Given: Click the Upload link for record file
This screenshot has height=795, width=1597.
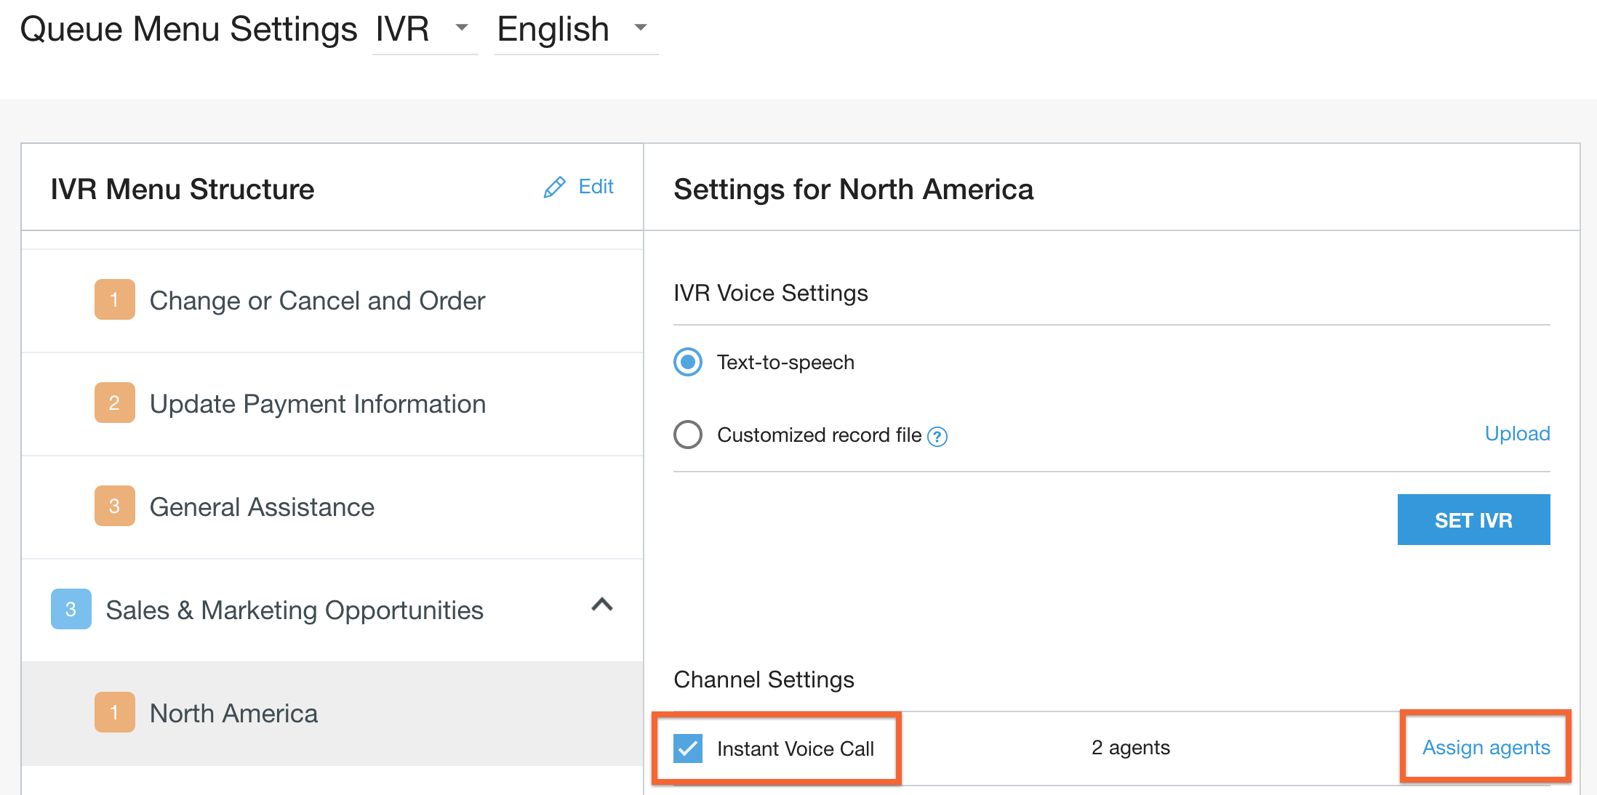Looking at the screenshot, I should (1517, 433).
